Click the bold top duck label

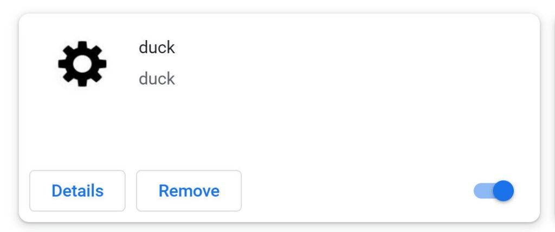coord(157,48)
